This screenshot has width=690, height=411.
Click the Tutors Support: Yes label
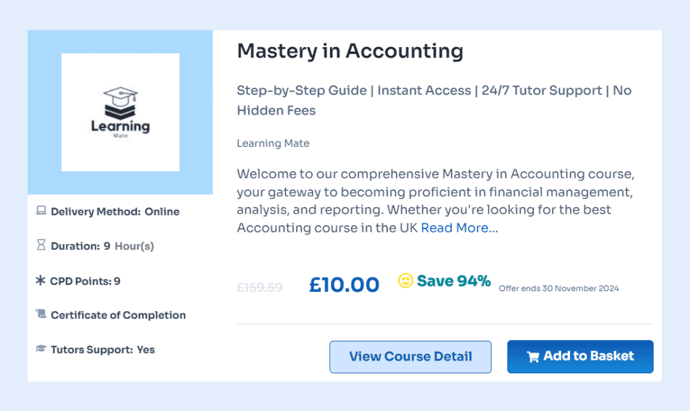point(102,350)
